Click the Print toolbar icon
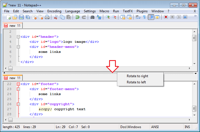200x132 pixels. pyautogui.click(x=47, y=17)
